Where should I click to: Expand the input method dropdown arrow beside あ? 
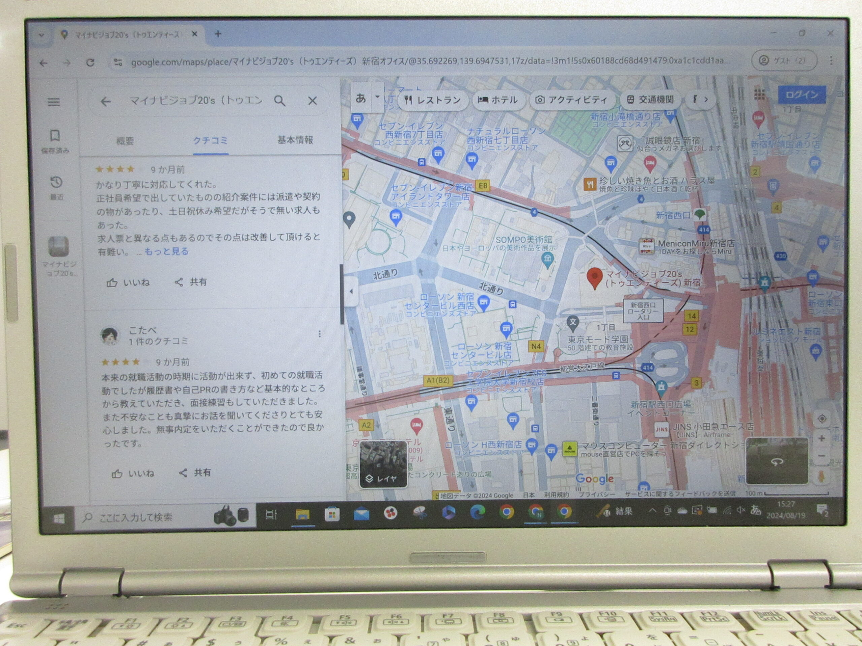[x=377, y=96]
